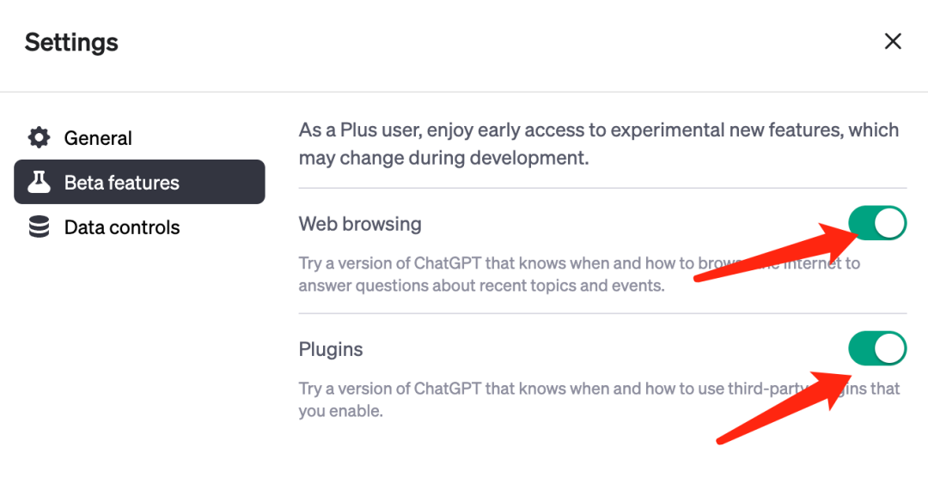Click the Settings dialog heading
Screen dimensions: 928x489
point(71,42)
